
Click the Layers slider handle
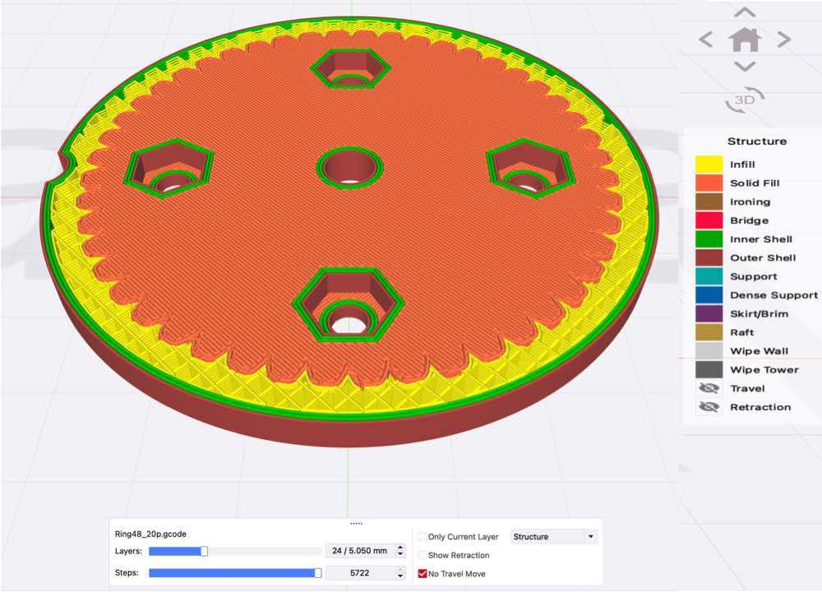point(205,551)
